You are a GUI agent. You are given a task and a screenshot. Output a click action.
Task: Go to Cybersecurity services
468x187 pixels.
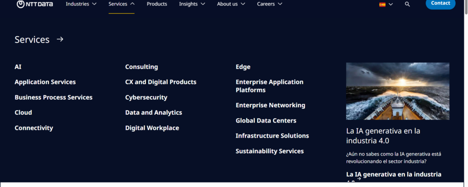(146, 97)
